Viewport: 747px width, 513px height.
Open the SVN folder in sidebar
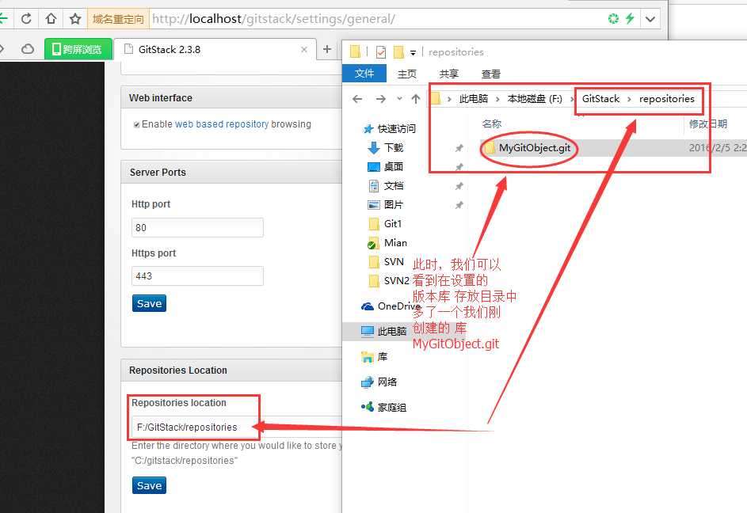394,262
